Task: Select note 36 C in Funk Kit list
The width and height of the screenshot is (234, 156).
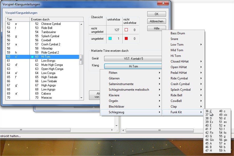Action: 209,111
